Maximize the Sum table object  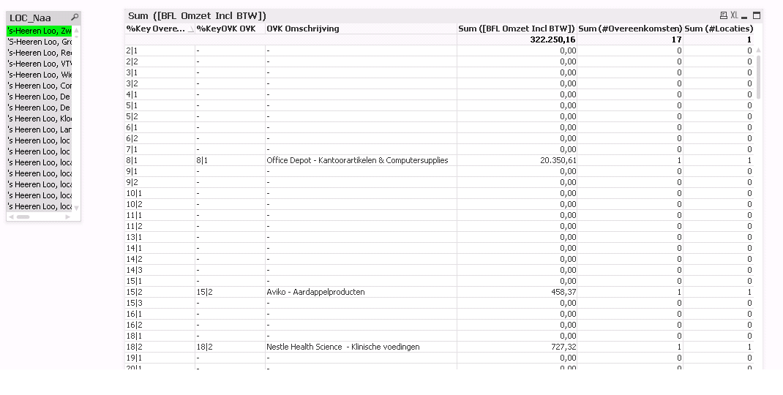click(x=757, y=15)
